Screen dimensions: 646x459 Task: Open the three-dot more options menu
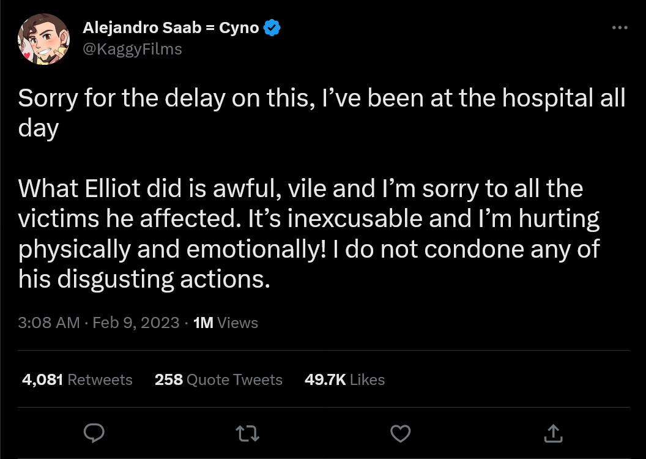pos(620,28)
